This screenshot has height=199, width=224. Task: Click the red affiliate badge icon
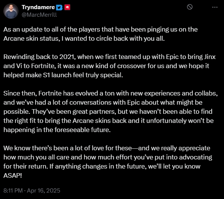click(67, 7)
